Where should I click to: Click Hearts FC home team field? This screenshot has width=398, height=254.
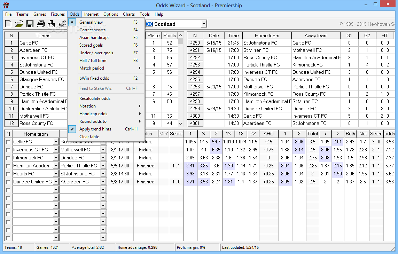33,174
